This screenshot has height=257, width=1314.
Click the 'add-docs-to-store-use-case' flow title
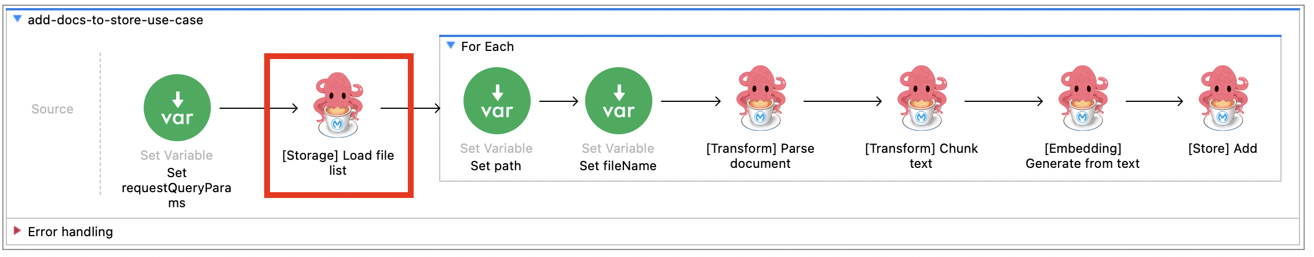click(115, 20)
